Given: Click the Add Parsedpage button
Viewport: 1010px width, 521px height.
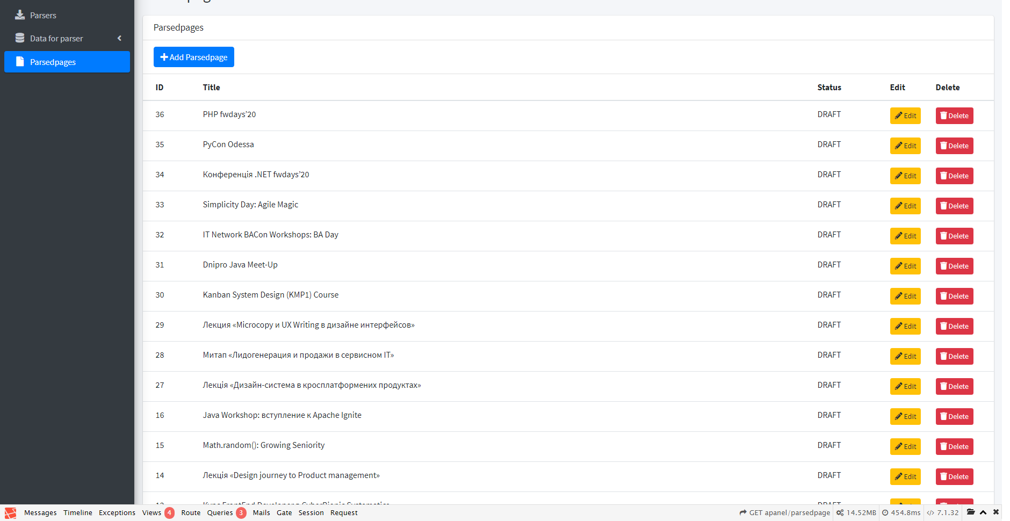Looking at the screenshot, I should coord(194,57).
